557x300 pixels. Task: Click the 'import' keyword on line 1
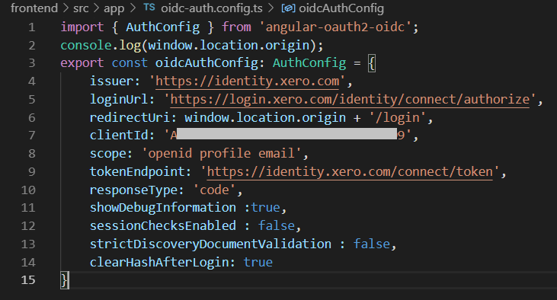point(82,27)
